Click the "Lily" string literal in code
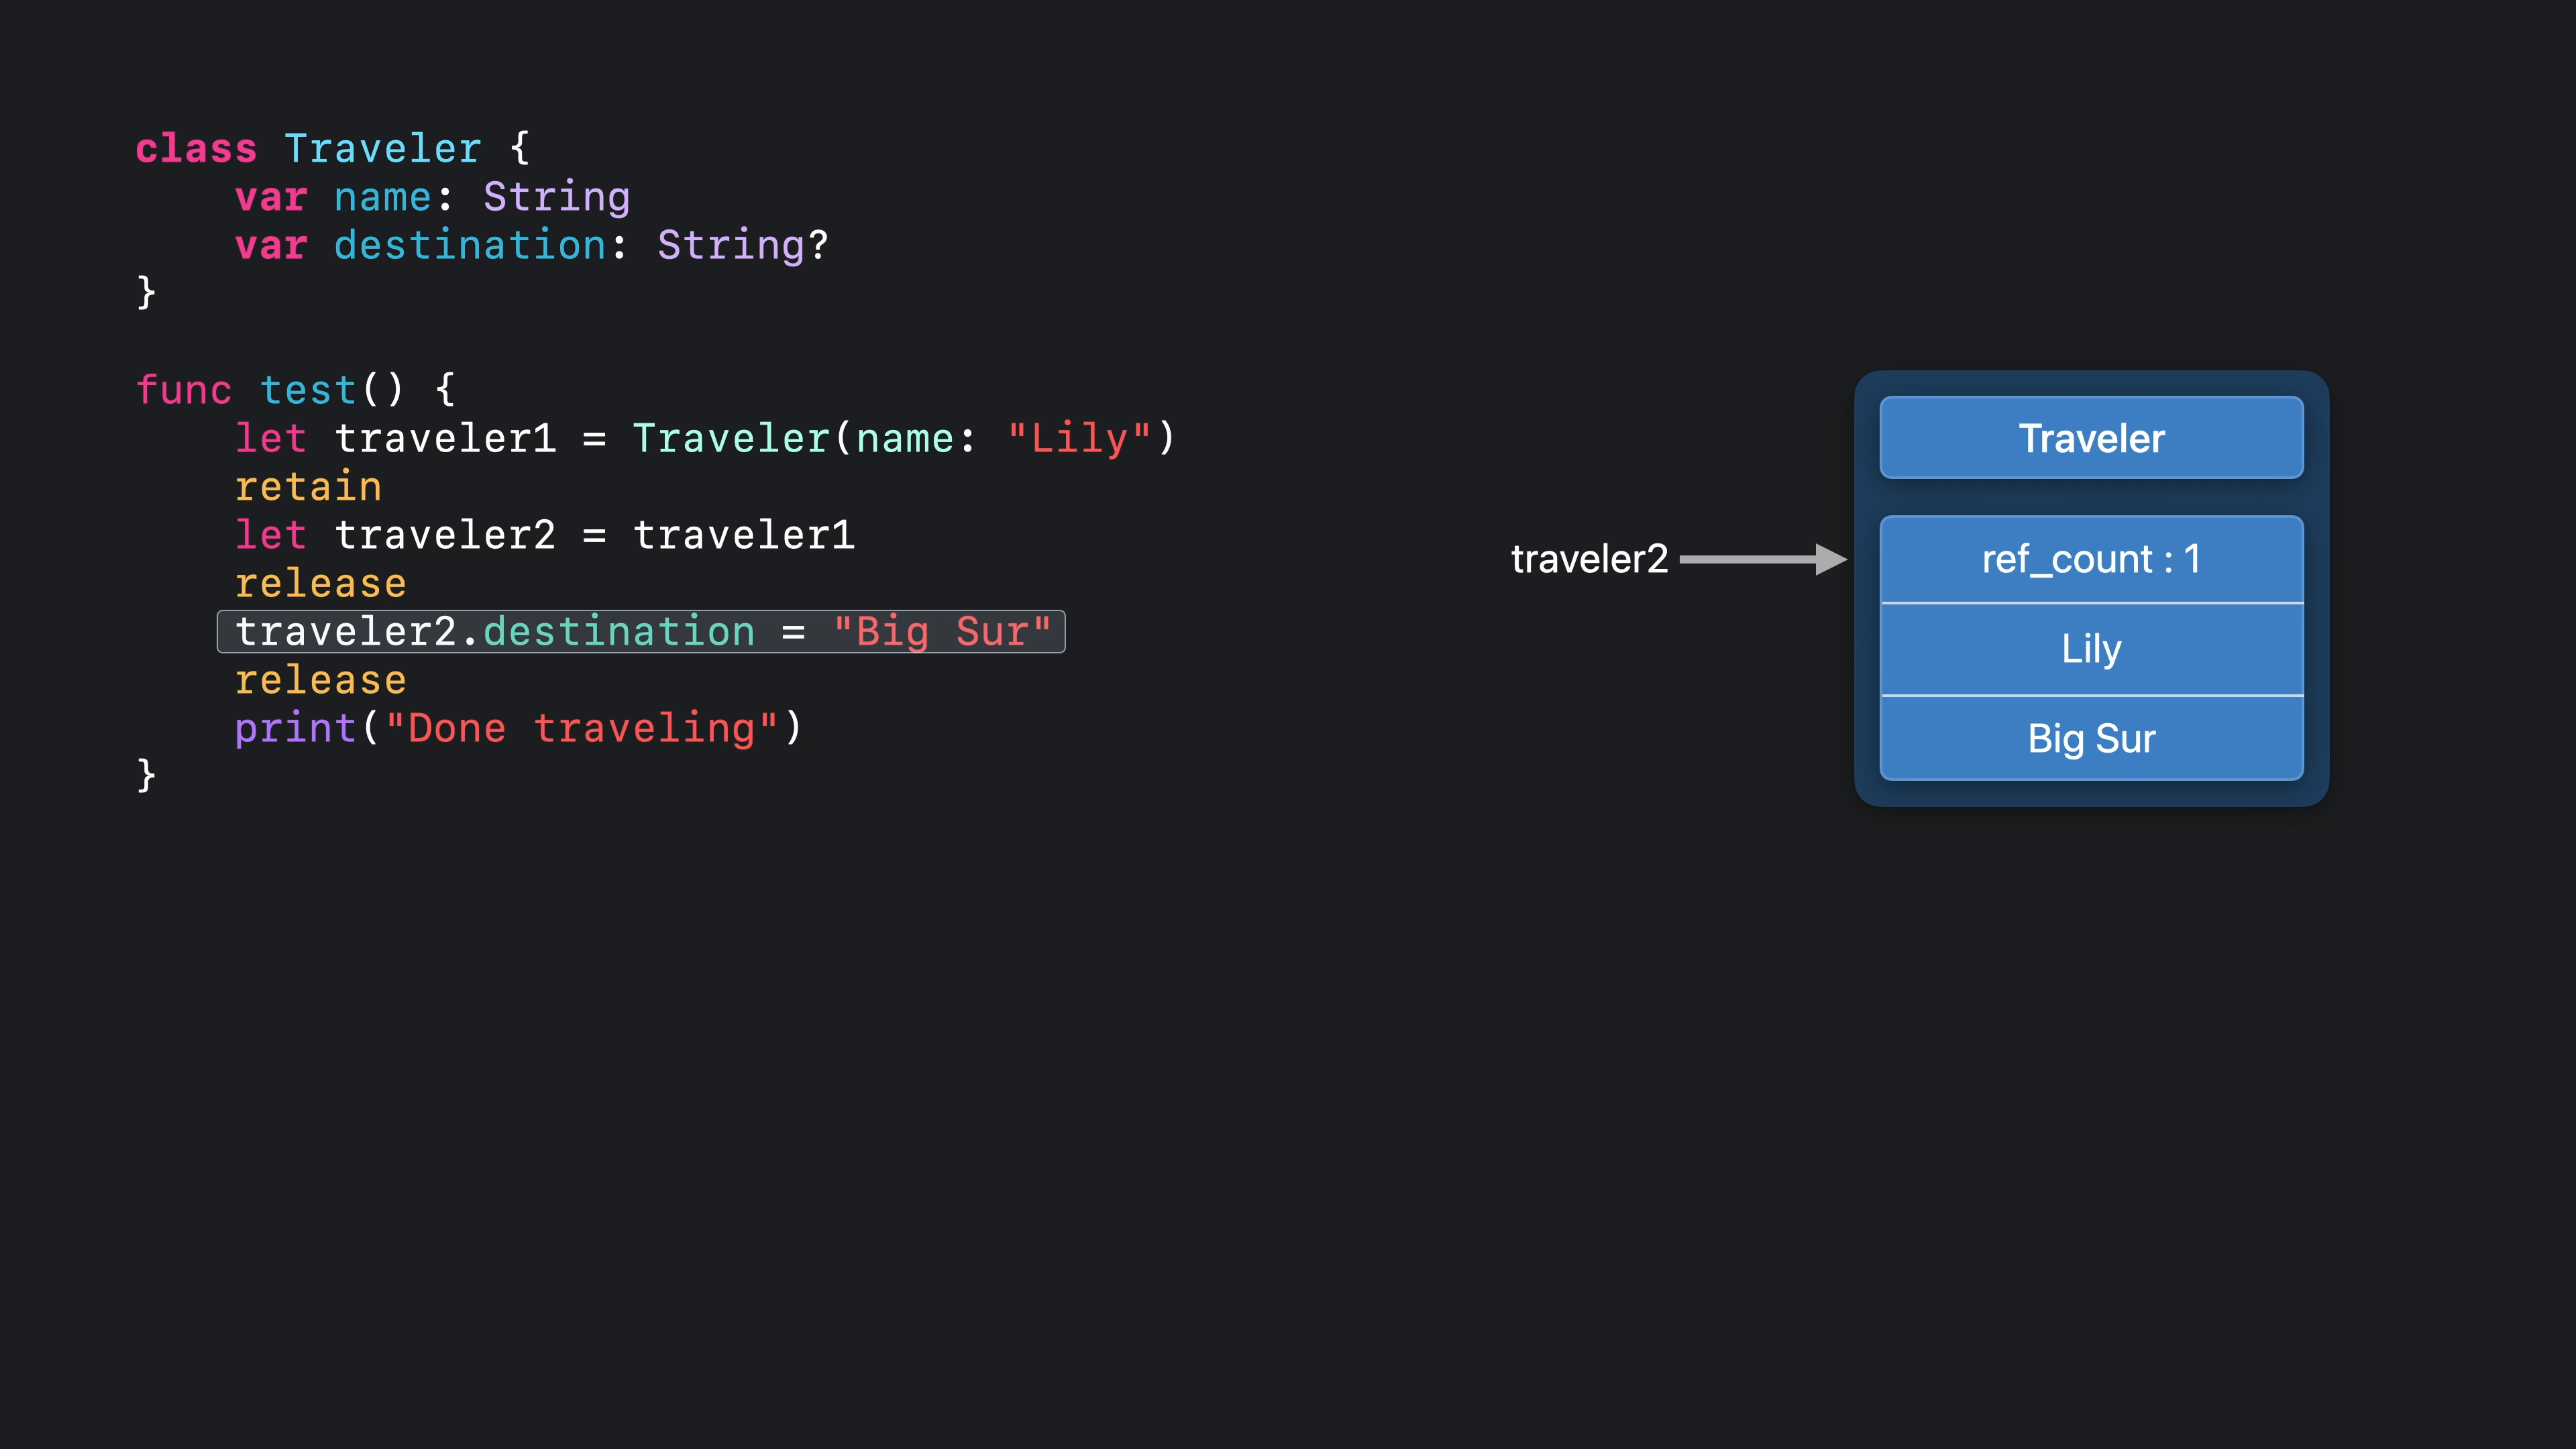The width and height of the screenshot is (2576, 1449). click(1079, 438)
